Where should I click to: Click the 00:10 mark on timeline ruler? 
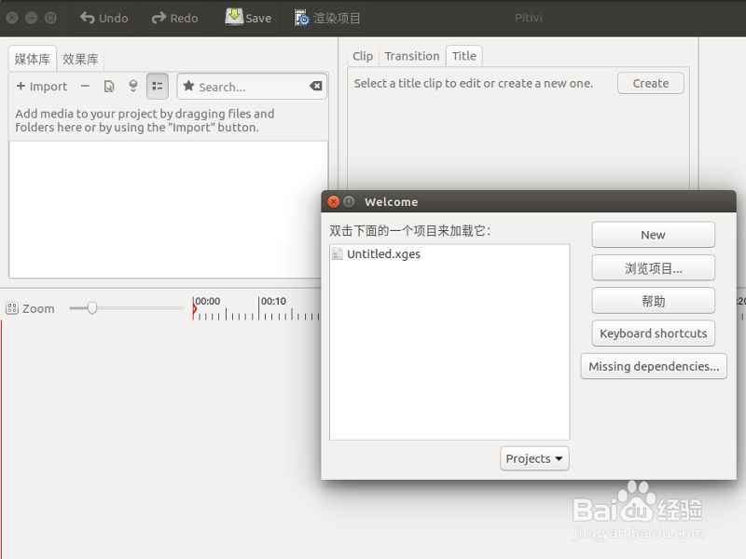coord(272,301)
